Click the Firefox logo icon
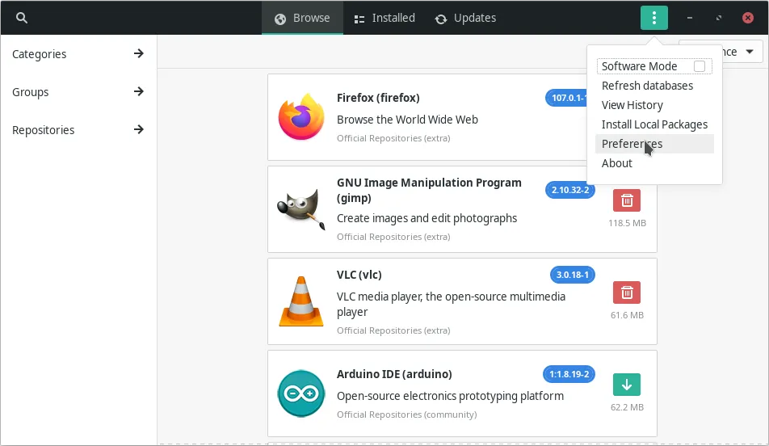Viewport: 769px width, 446px height. click(x=301, y=117)
